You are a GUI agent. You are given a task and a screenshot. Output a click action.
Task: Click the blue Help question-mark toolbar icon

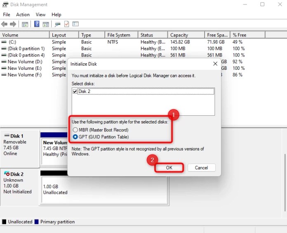click(37, 24)
